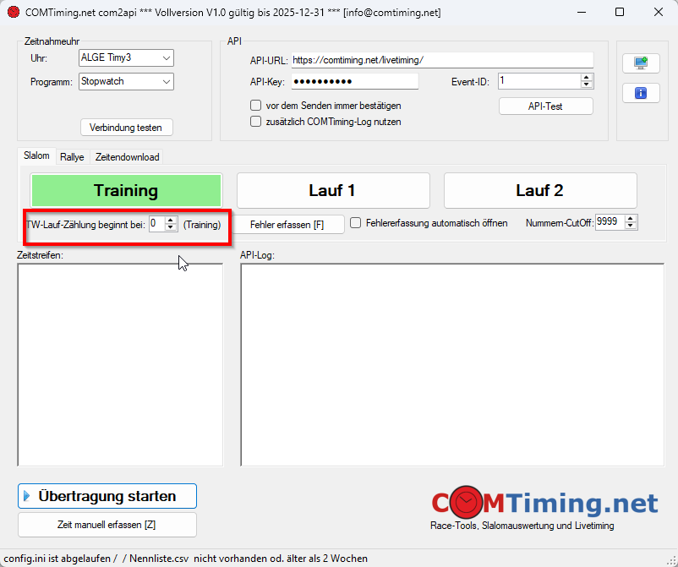
Task: Click Zeit manuell erfassen [Z] button
Action: [107, 525]
